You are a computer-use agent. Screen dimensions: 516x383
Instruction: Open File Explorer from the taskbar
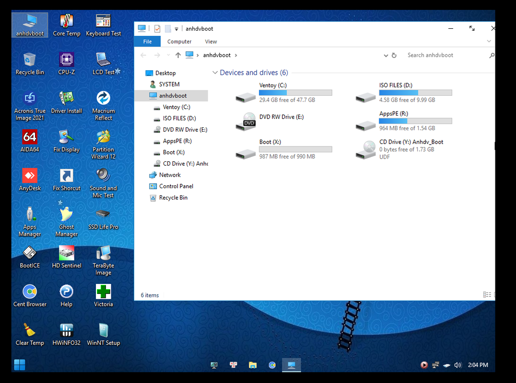[x=252, y=365]
